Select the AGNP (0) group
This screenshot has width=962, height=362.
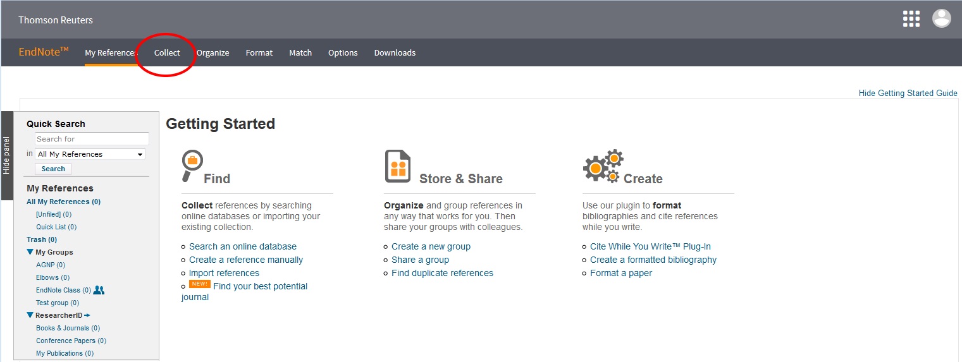(51, 265)
